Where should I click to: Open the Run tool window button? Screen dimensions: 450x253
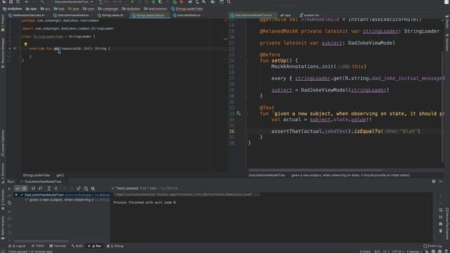pyautogui.click(x=95, y=246)
